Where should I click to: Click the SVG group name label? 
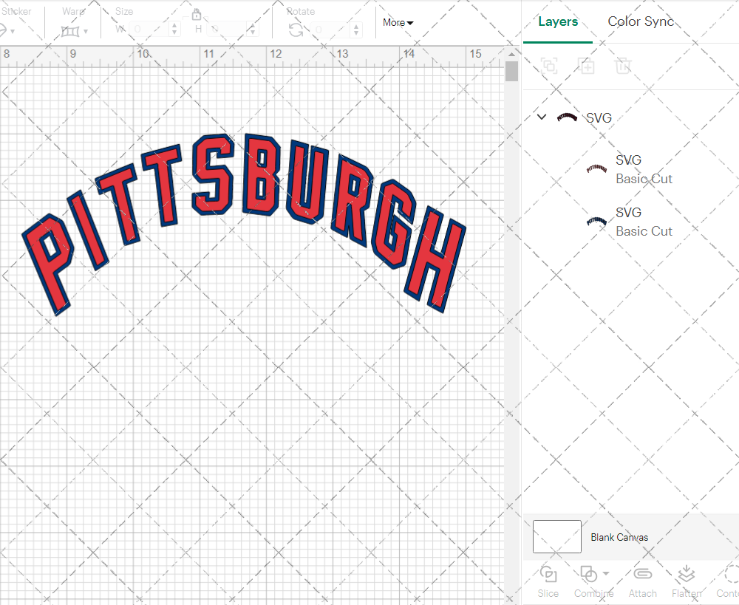pyautogui.click(x=599, y=117)
